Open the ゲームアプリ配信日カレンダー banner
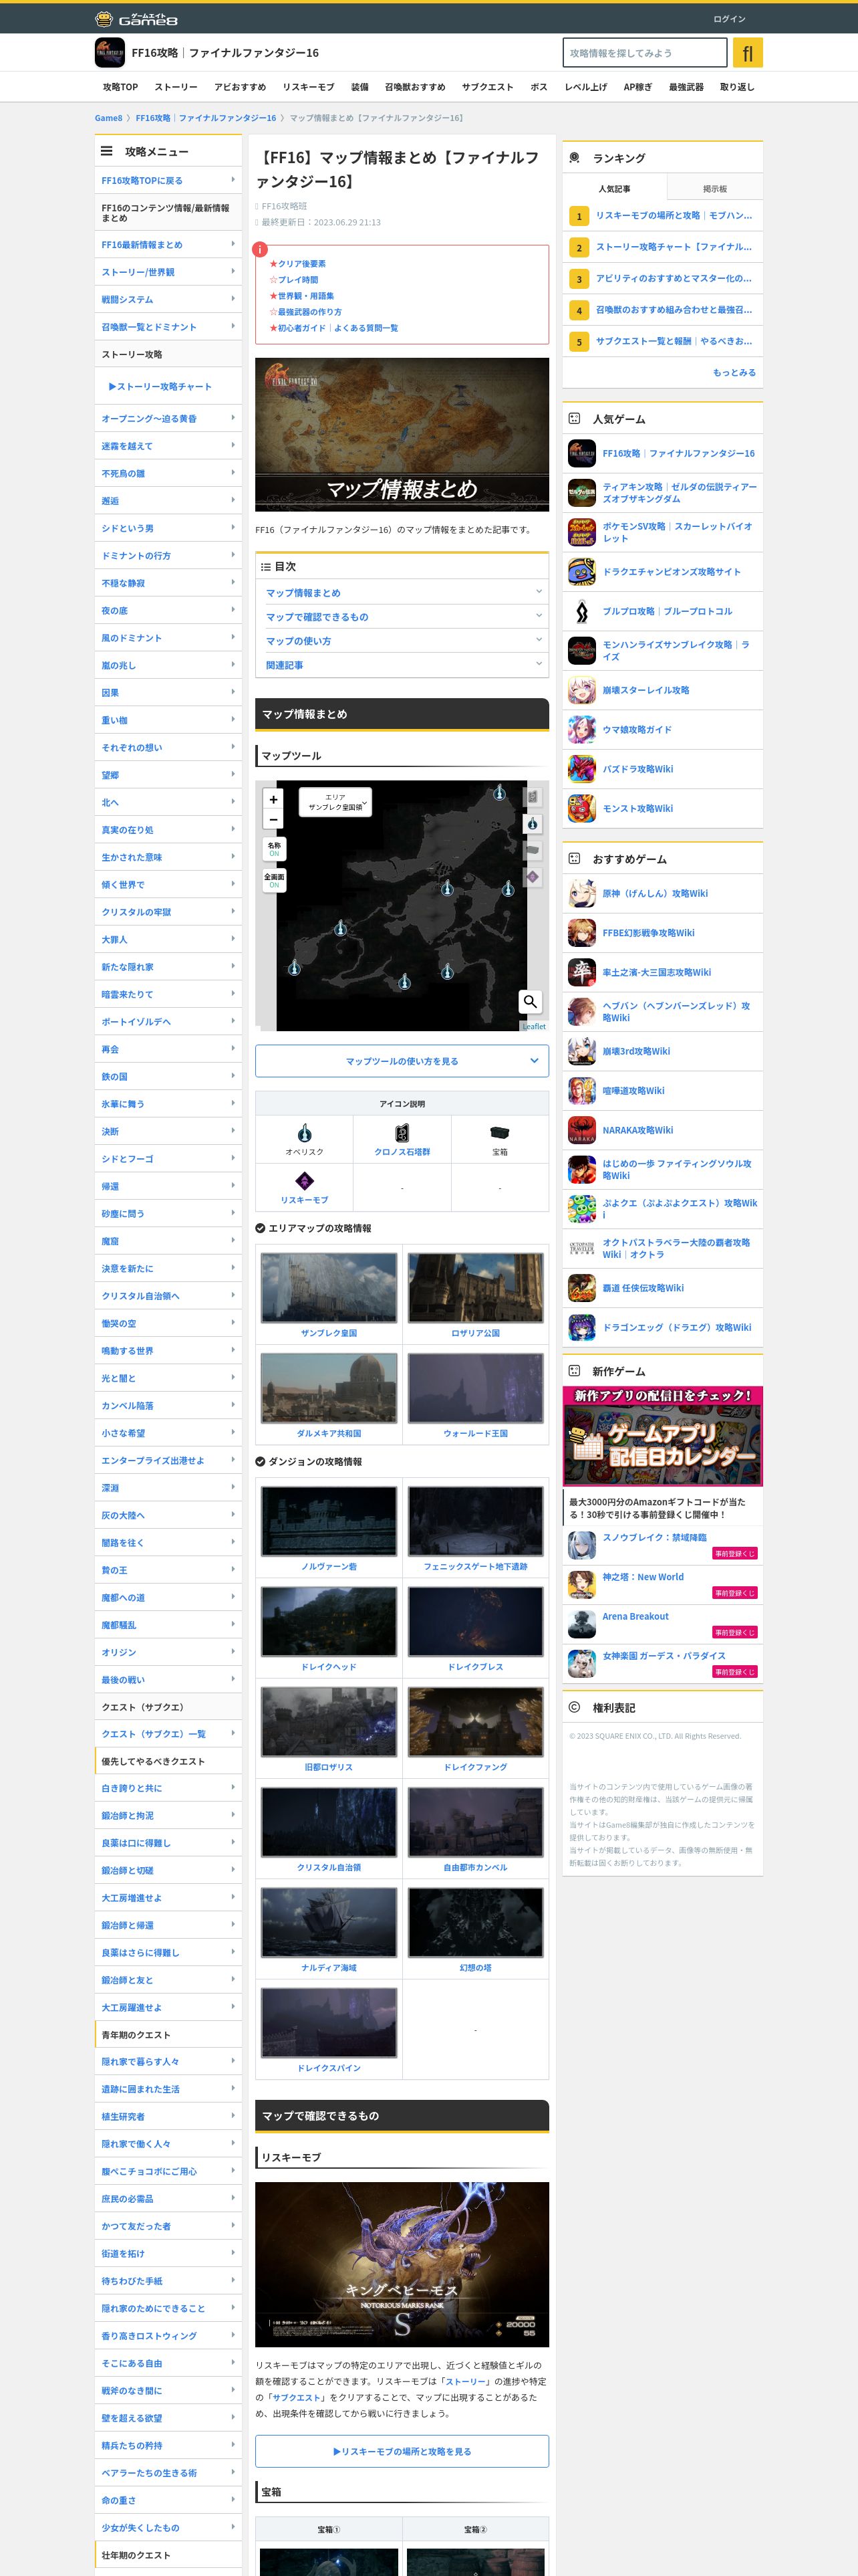The width and height of the screenshot is (858, 2576). tap(662, 1435)
